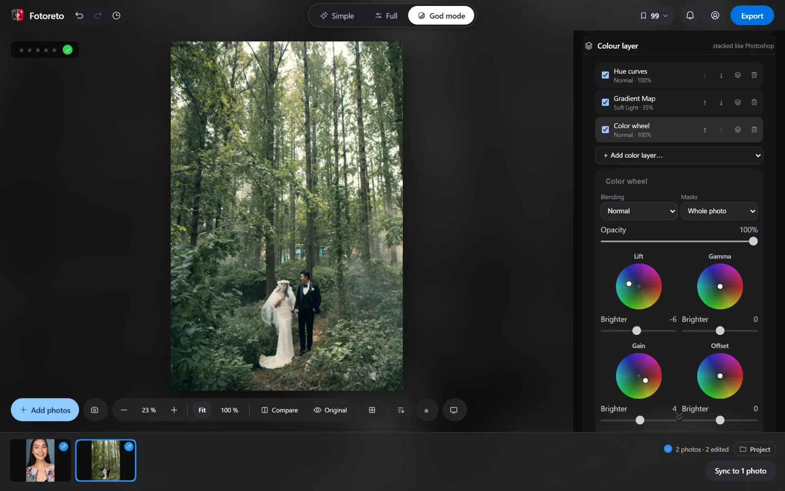Click Add photos button
The image size is (785, 491).
pyautogui.click(x=45, y=410)
